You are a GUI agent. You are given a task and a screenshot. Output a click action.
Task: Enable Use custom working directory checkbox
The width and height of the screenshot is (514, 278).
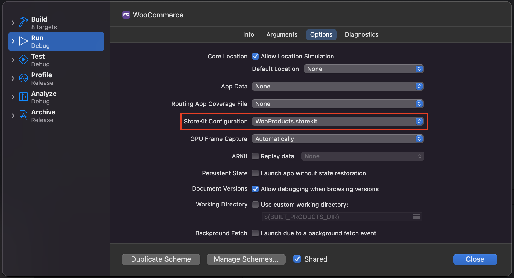[255, 205]
